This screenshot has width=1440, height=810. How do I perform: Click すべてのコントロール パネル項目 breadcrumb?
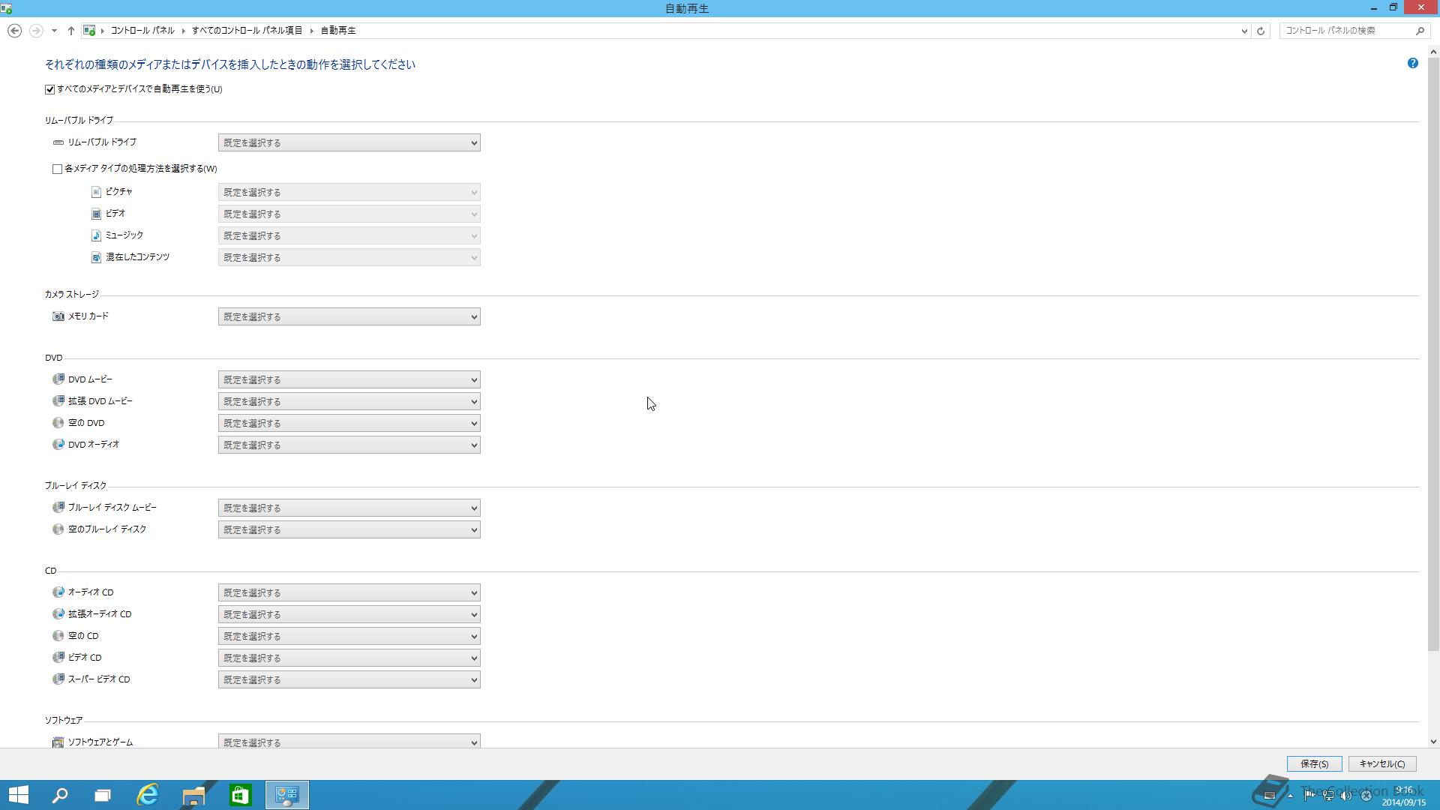coord(247,31)
